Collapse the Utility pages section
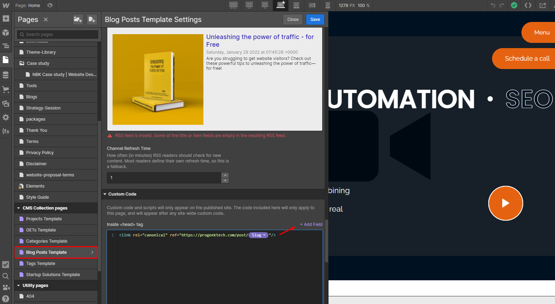 (x=19, y=286)
